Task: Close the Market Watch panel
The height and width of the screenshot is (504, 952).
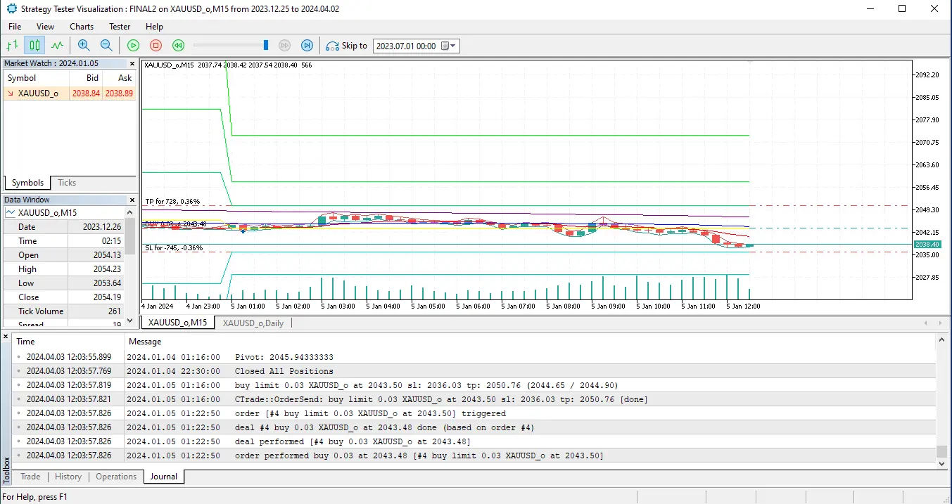Action: click(132, 63)
